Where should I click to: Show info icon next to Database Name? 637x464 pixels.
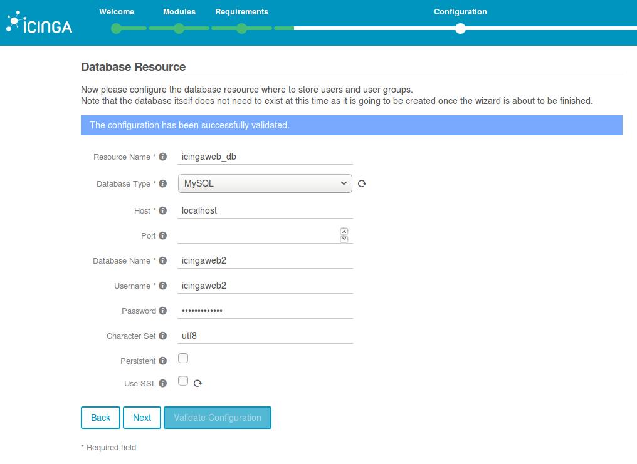coord(162,260)
